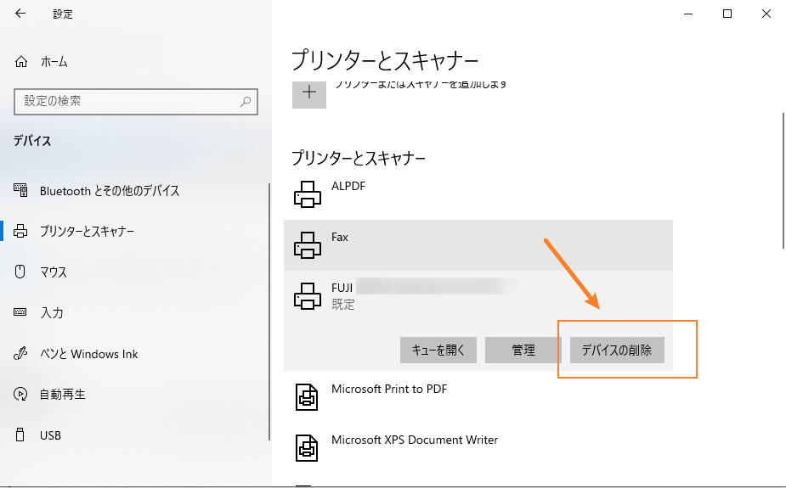The image size is (786, 488).
Task: Click the Microsoft Print to PDF icon
Action: [x=307, y=397]
